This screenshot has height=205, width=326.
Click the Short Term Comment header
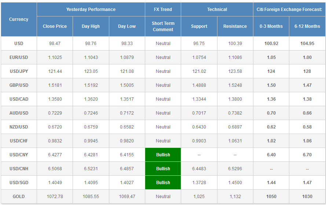163,26
